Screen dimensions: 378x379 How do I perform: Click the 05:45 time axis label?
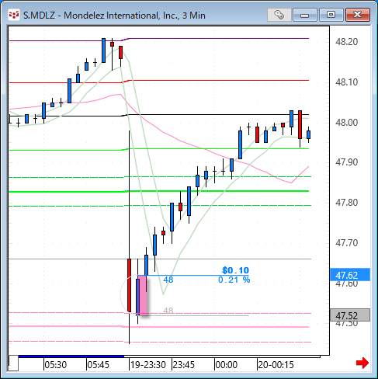(x=99, y=365)
